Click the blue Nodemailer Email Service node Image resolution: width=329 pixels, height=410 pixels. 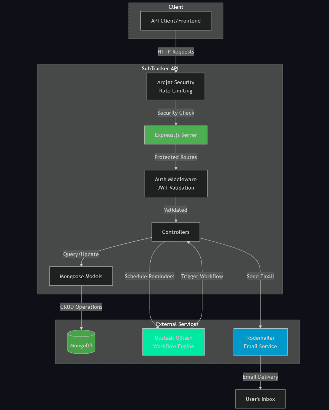click(260, 342)
